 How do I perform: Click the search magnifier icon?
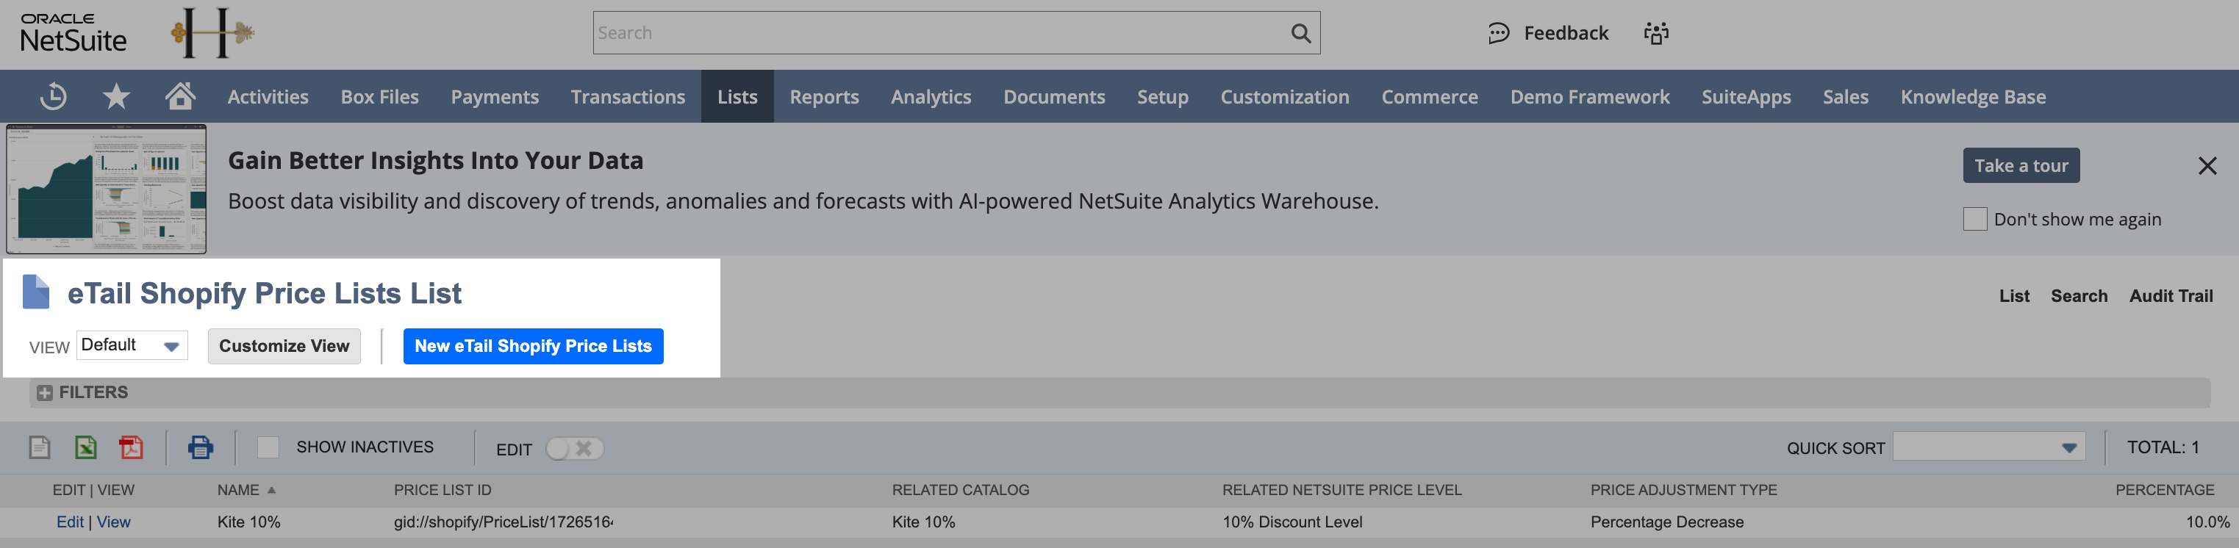point(1300,33)
